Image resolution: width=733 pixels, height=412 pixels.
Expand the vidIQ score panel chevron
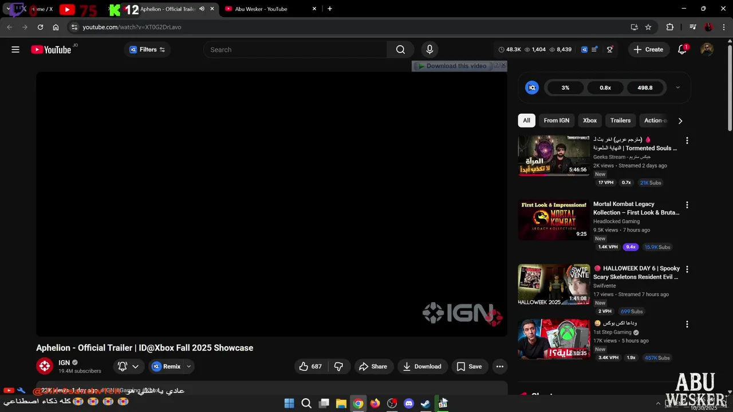click(x=677, y=88)
